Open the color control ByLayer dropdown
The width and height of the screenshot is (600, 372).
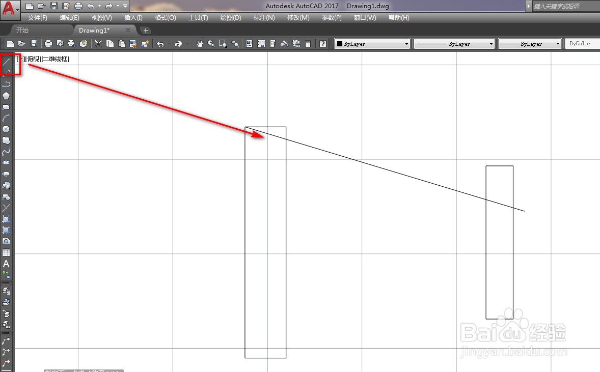click(x=372, y=44)
